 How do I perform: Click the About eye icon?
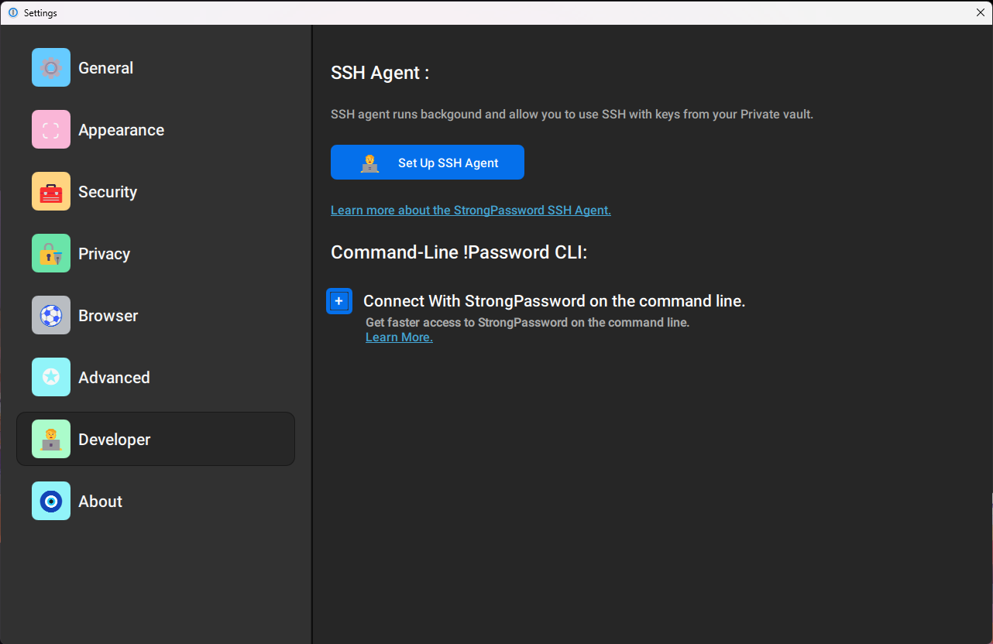(51, 501)
